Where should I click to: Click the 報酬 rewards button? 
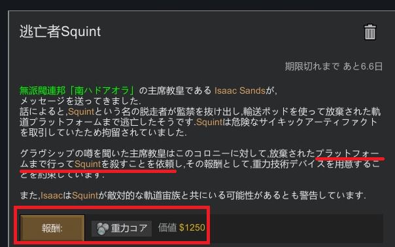[52, 228]
